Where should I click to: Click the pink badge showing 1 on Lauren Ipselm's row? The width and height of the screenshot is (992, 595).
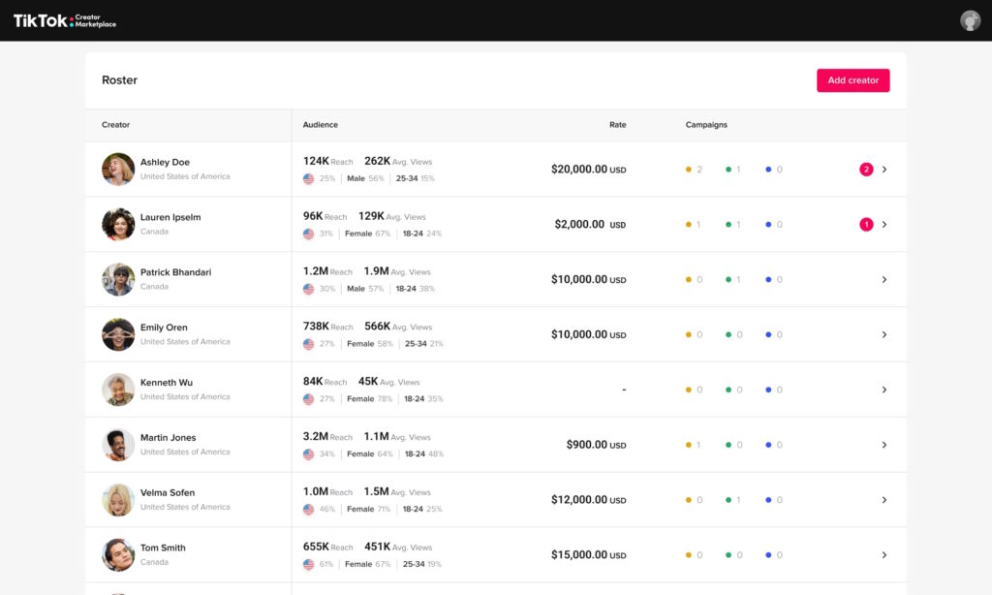click(865, 224)
